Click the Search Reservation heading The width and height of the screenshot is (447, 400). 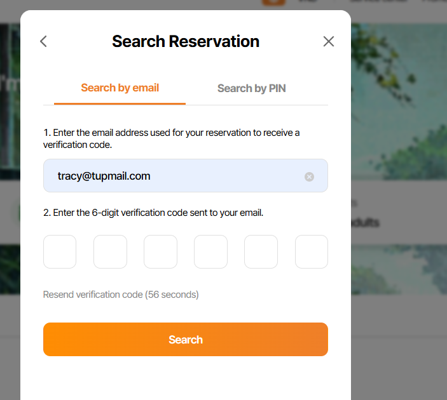coord(186,42)
